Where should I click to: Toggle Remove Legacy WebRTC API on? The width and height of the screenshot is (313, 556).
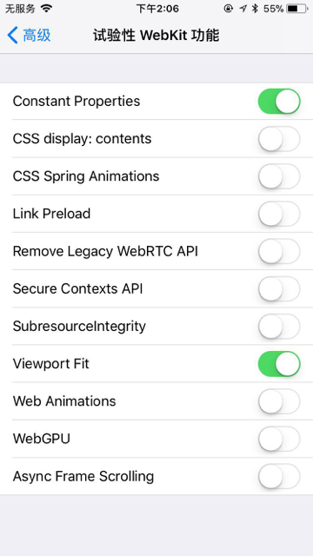pos(279,251)
